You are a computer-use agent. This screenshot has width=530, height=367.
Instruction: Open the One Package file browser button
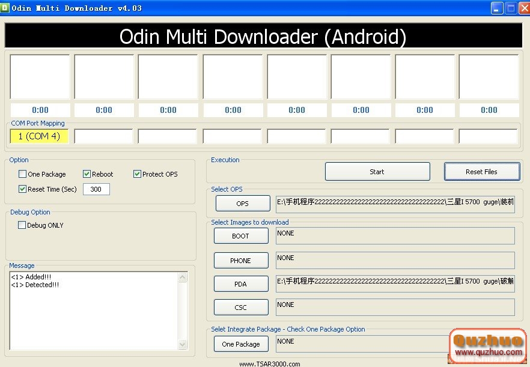pos(241,344)
